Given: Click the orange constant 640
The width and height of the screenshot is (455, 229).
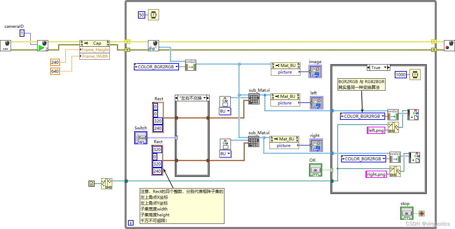Looking at the screenshot, I should tap(55, 71).
